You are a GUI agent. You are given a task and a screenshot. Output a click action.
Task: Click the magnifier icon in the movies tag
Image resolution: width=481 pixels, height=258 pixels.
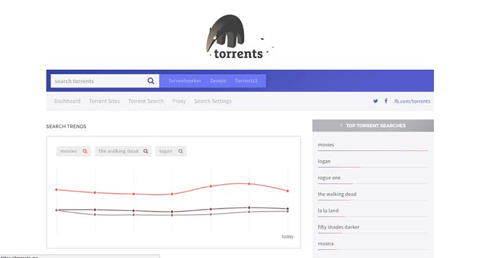click(x=85, y=151)
